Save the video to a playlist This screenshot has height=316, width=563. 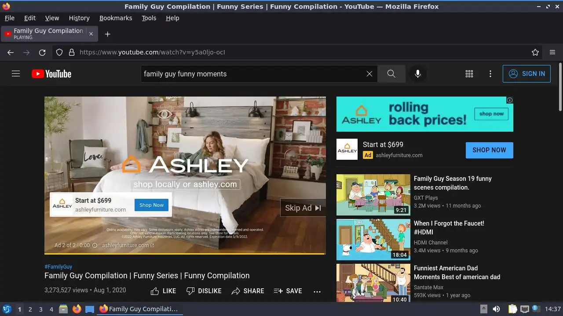(x=288, y=291)
